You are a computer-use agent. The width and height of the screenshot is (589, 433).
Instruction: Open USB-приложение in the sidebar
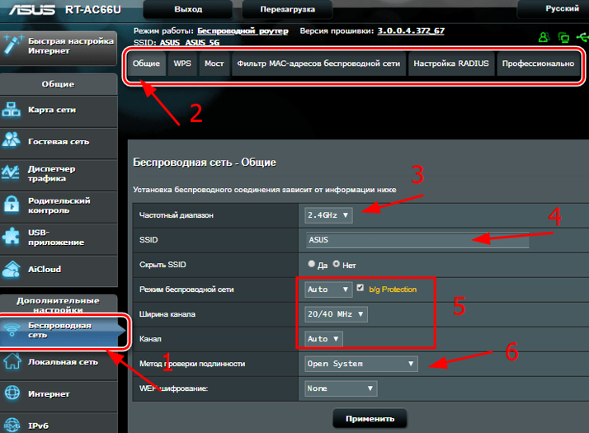pyautogui.click(x=59, y=238)
